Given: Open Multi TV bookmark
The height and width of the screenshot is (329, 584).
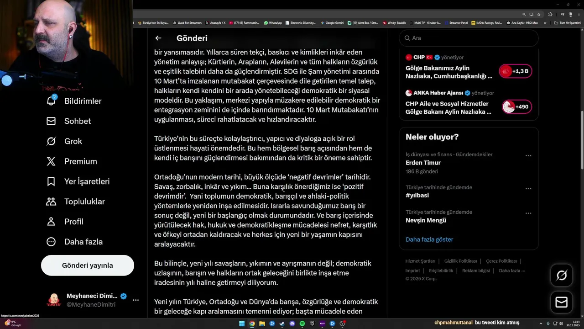Looking at the screenshot, I should click(x=425, y=23).
